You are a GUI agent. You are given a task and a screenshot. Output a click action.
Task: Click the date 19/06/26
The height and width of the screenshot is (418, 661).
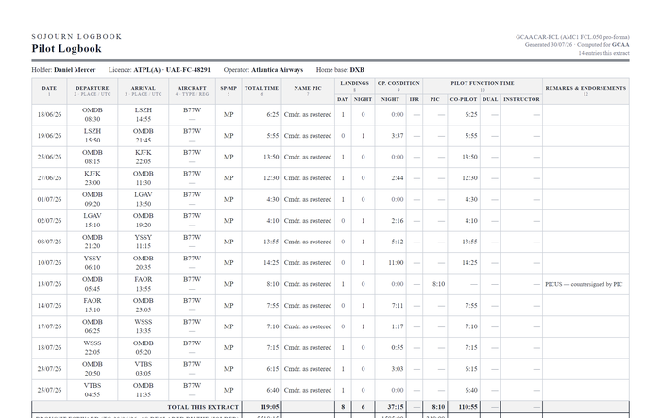tap(49, 136)
